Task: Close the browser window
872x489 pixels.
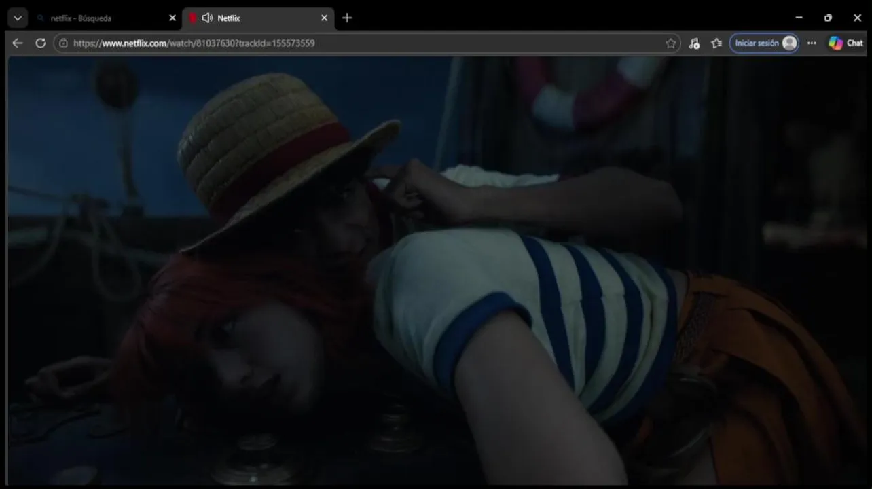Action: [857, 18]
